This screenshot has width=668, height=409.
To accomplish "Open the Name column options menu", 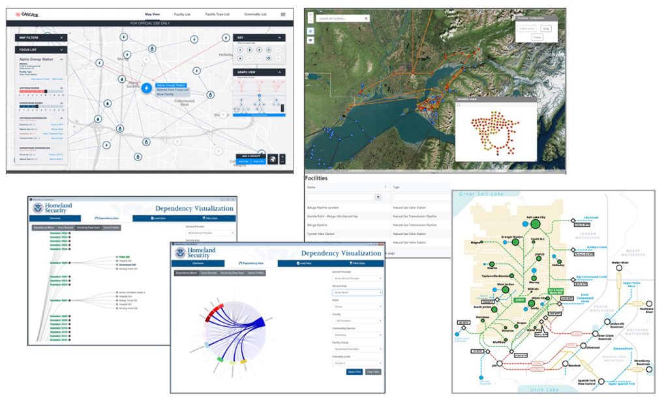I will tap(386, 187).
